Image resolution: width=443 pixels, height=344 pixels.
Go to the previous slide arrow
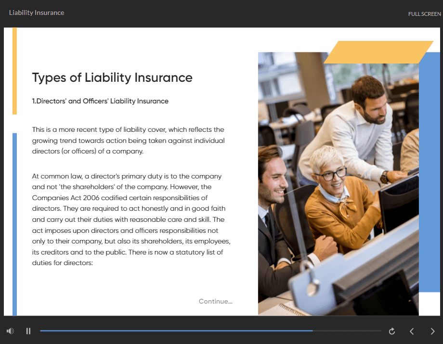[x=412, y=331]
